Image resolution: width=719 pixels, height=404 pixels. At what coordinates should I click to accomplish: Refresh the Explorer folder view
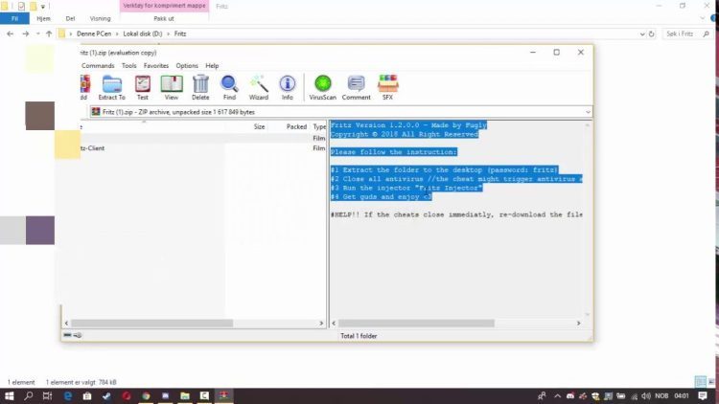(651, 34)
